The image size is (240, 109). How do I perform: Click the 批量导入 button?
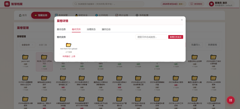tap(196, 45)
